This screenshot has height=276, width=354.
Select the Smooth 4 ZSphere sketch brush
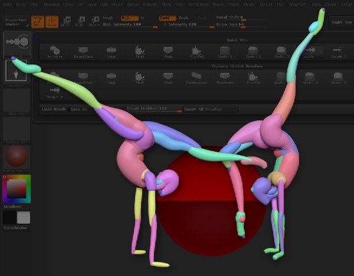tap(54, 93)
